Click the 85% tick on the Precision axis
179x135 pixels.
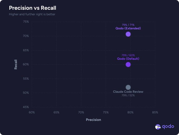(155, 112)
